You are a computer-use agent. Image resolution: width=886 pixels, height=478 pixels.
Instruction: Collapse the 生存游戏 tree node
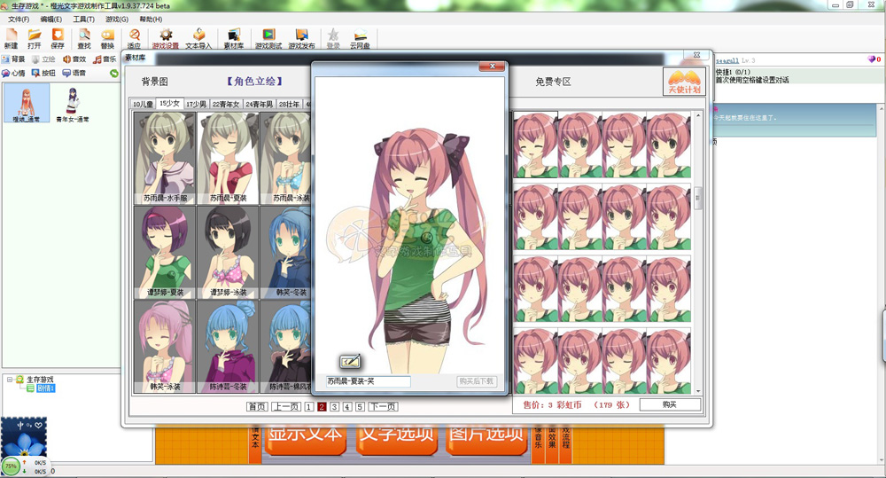click(10, 380)
